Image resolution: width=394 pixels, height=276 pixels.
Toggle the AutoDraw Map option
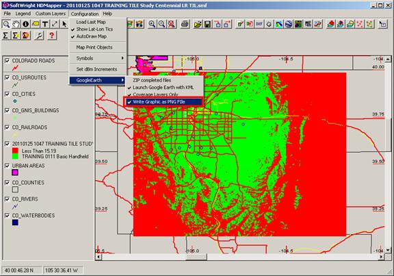tap(98, 36)
